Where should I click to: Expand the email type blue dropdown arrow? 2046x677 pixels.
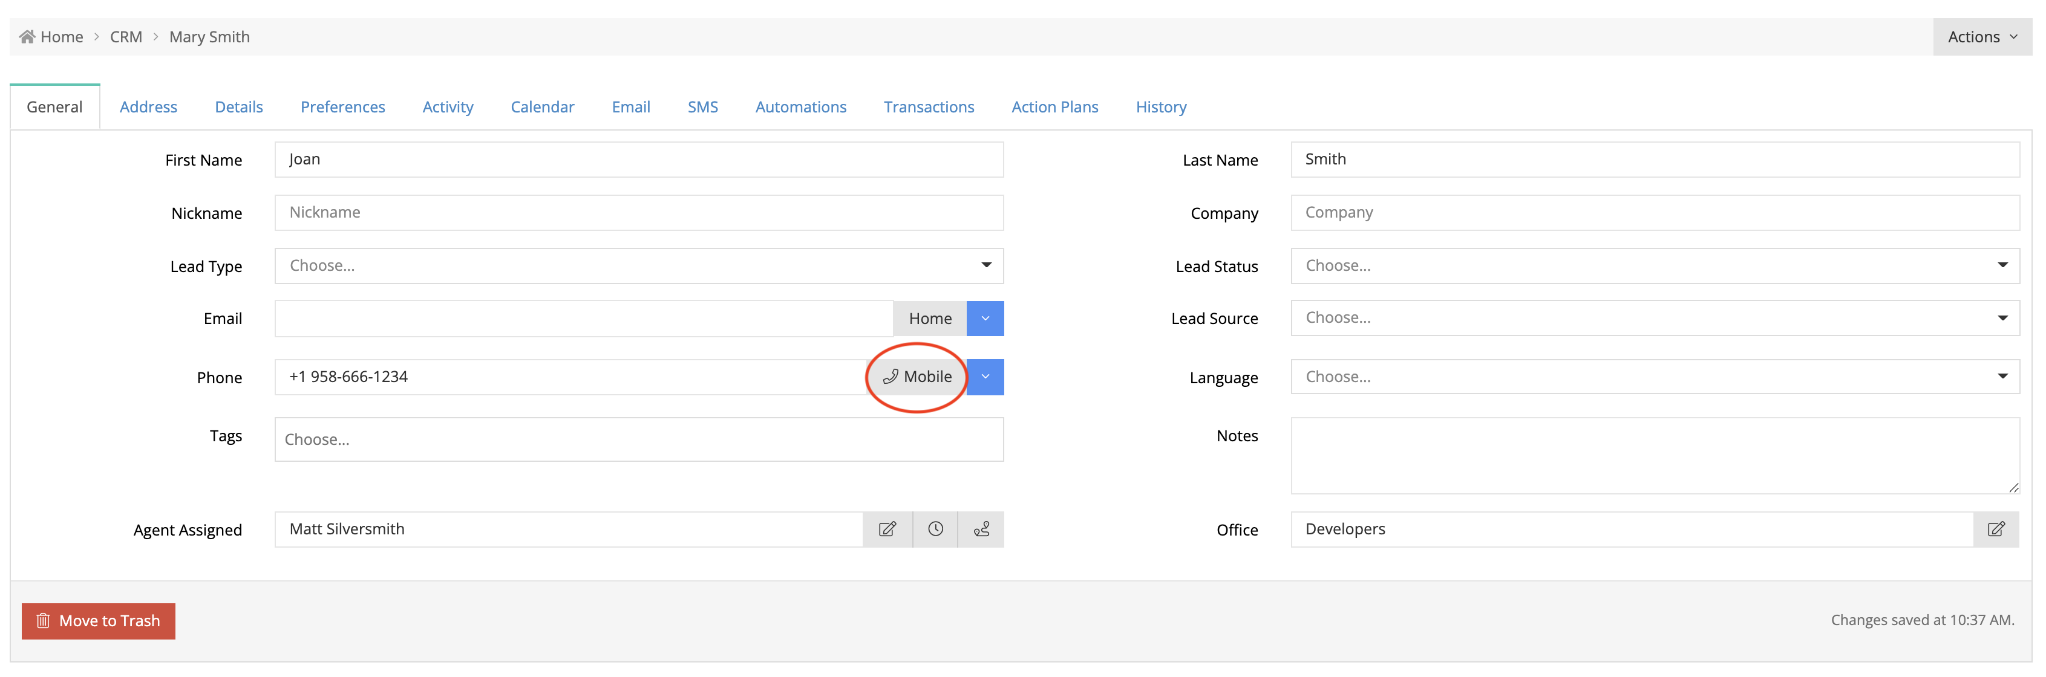pyautogui.click(x=985, y=319)
